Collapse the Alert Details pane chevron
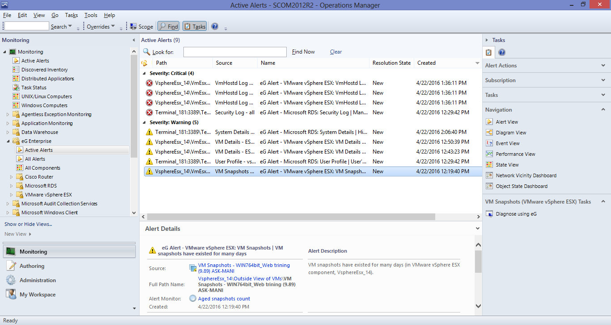 point(478,229)
